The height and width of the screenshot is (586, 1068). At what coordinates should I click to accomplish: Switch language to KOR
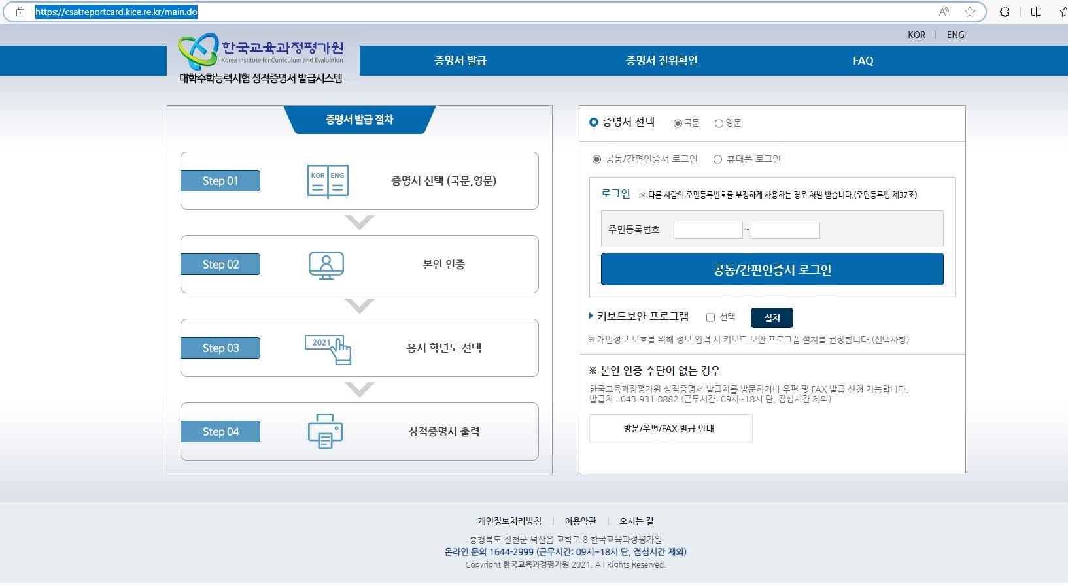point(916,35)
